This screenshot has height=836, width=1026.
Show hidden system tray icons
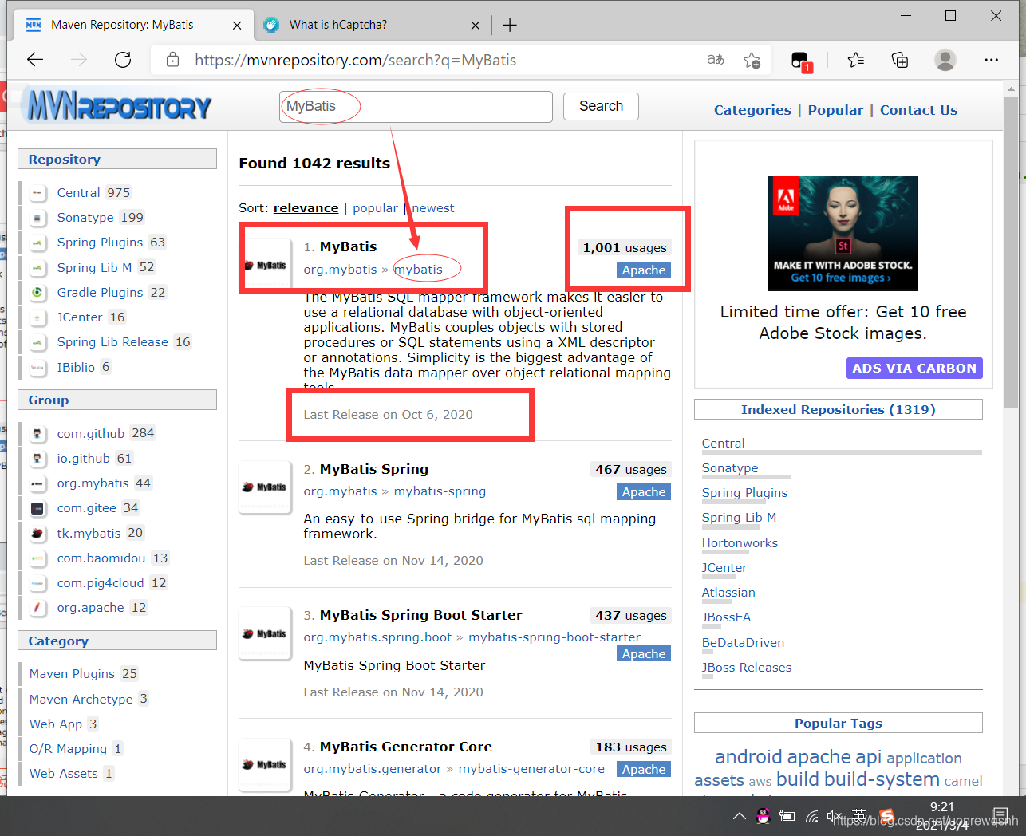[740, 816]
